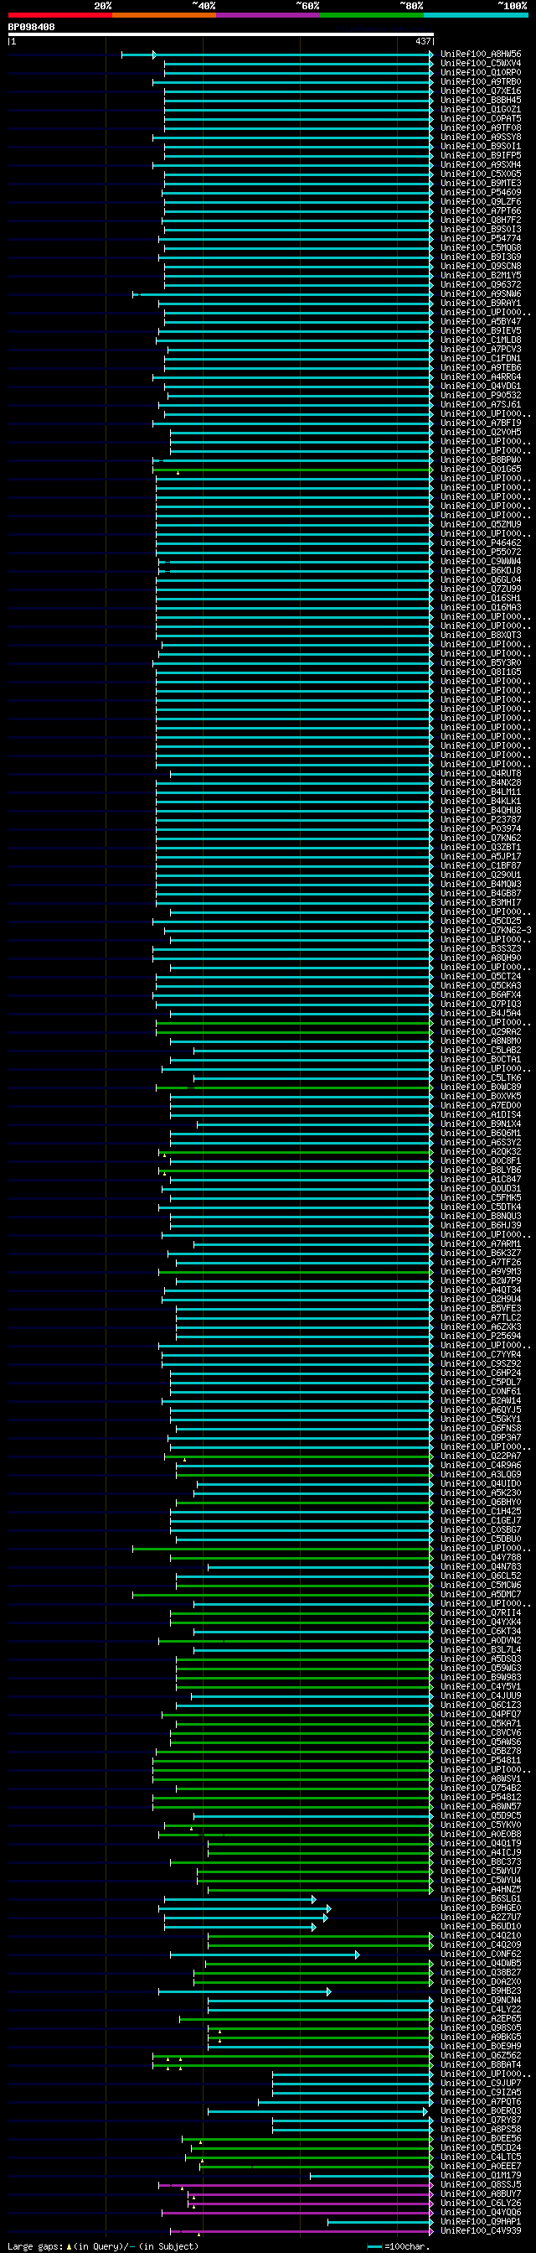Image resolution: width=536 pixels, height=2253 pixels.
Task: Select the UniRef100_A5BY47 label
Action: pyautogui.click(x=481, y=322)
